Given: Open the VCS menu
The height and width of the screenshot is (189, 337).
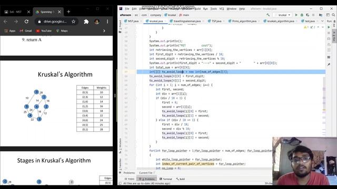Looking at the screenshot, I should pos(222,9).
